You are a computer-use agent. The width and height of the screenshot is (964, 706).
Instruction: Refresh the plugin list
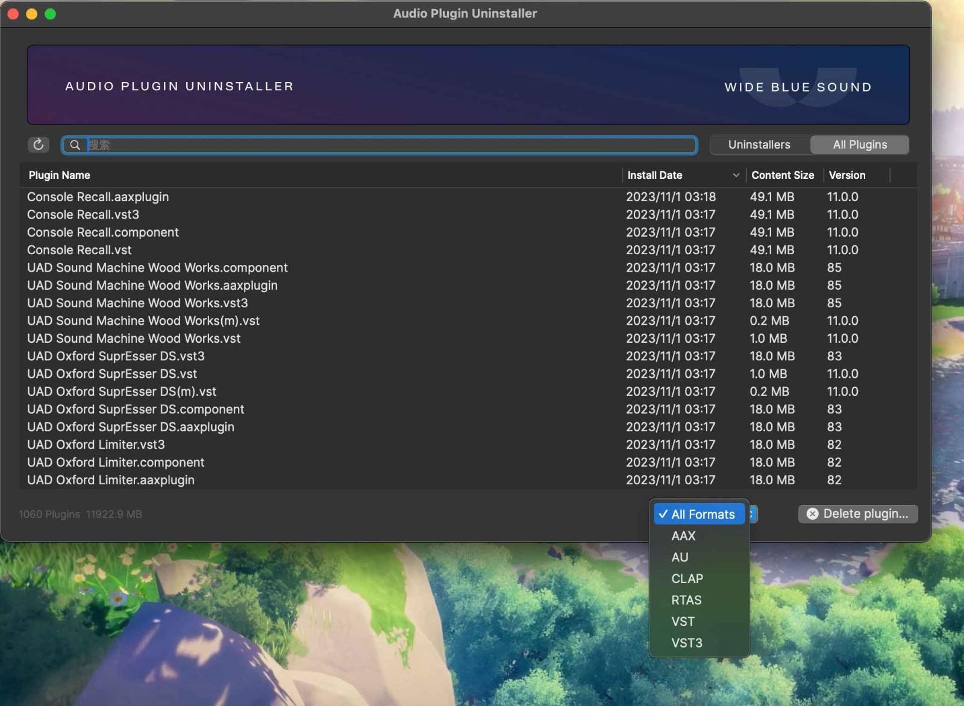tap(38, 145)
